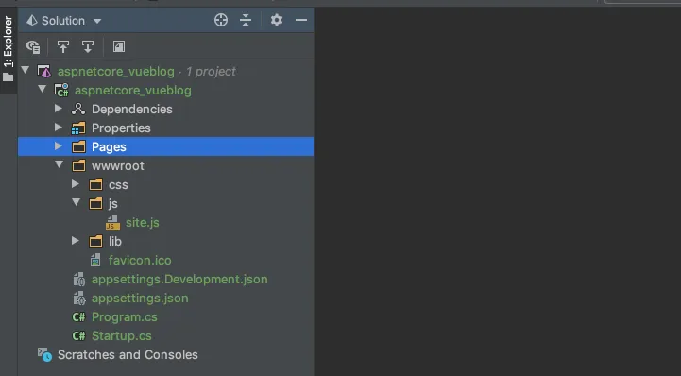This screenshot has width=681, height=376.
Task: Select favicon.ico file name
Action: (140, 260)
